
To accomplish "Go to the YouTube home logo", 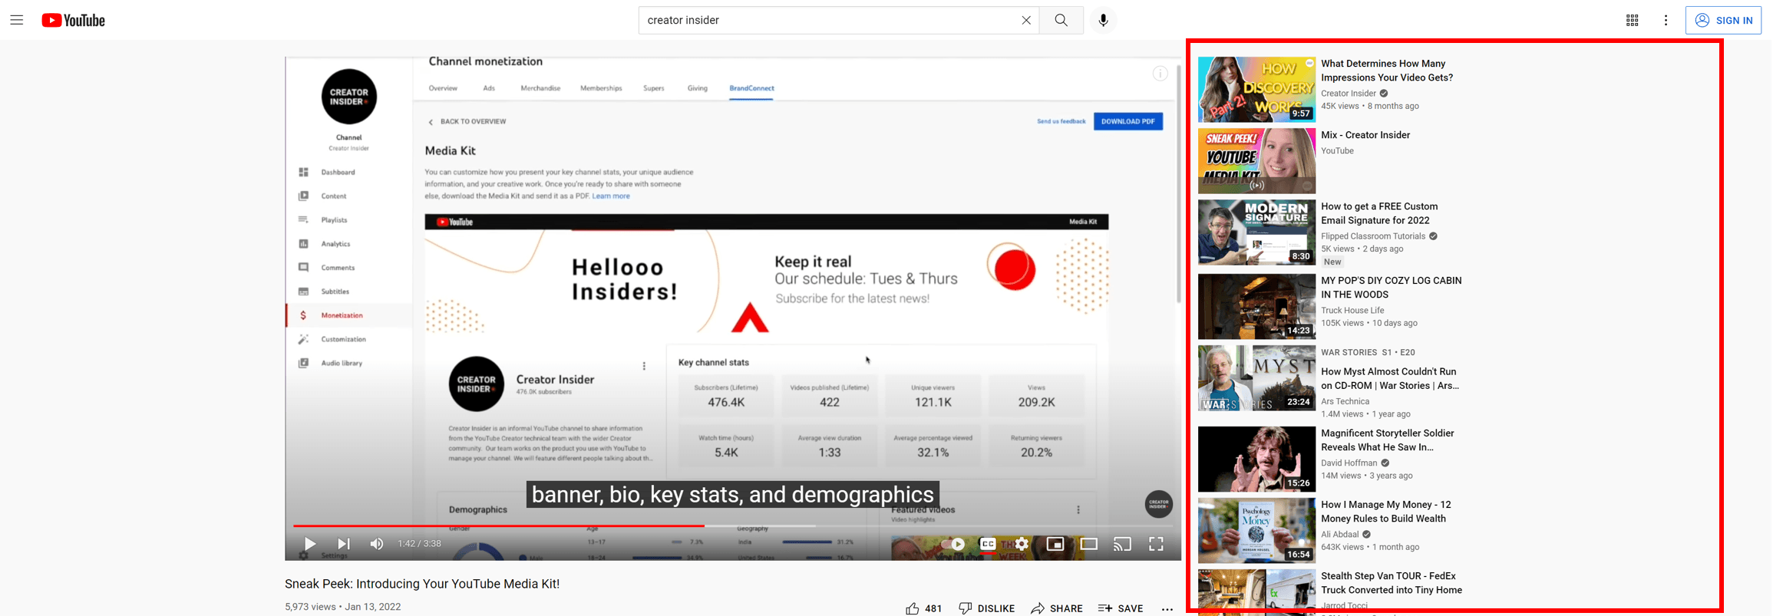I will pyautogui.click(x=74, y=21).
